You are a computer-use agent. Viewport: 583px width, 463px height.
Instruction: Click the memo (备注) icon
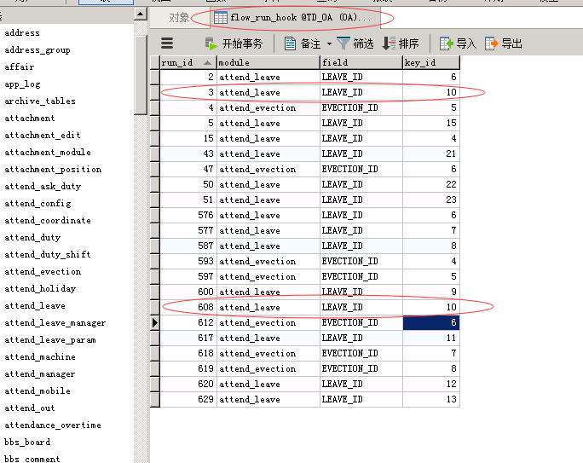coord(290,43)
